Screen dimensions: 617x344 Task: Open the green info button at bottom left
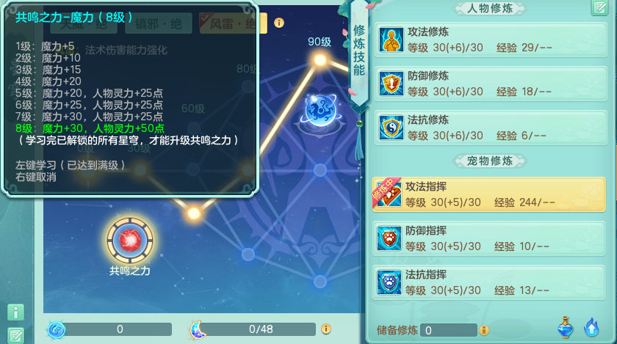pos(15,312)
